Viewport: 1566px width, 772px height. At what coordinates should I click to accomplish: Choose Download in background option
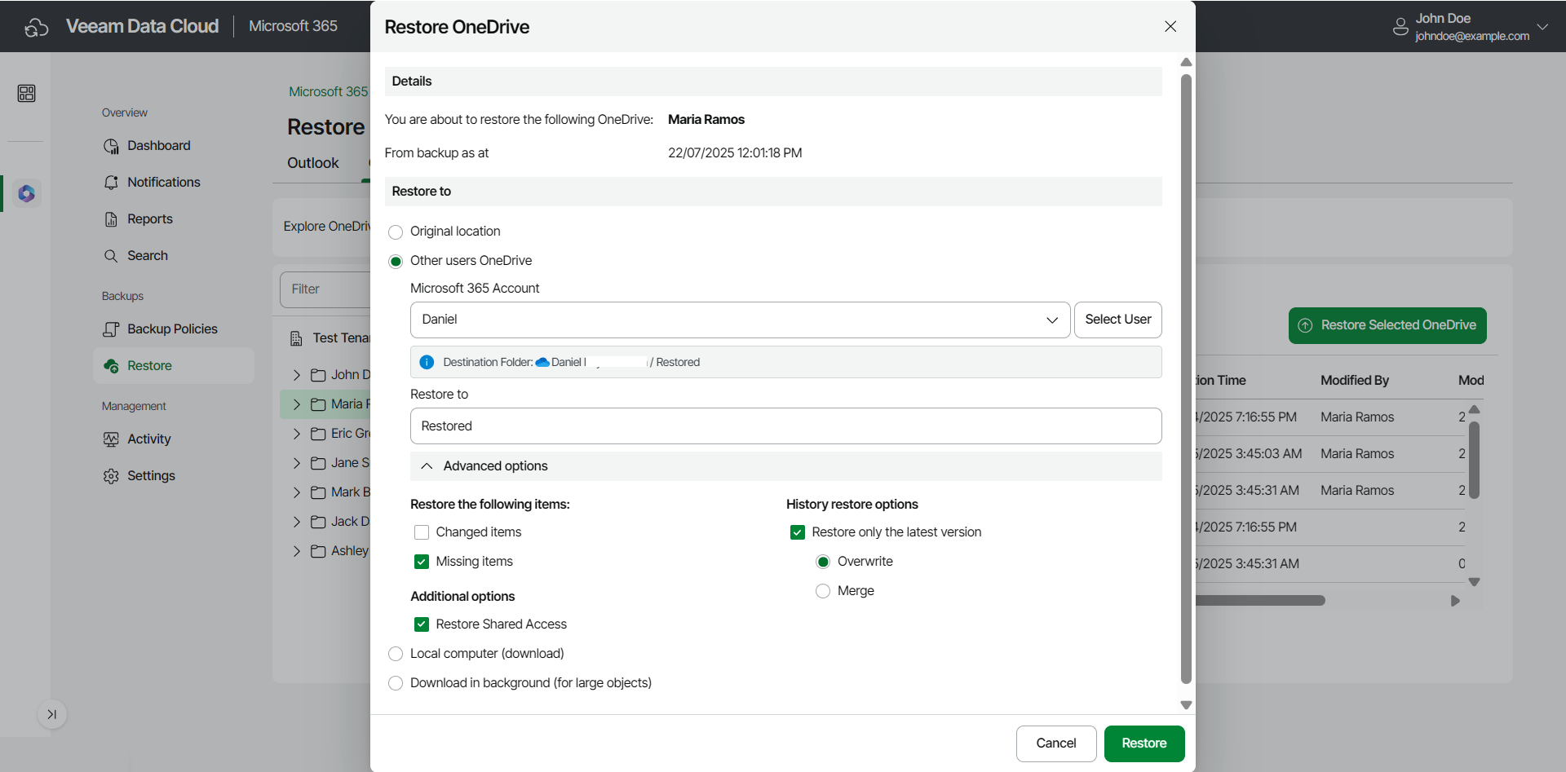[396, 683]
